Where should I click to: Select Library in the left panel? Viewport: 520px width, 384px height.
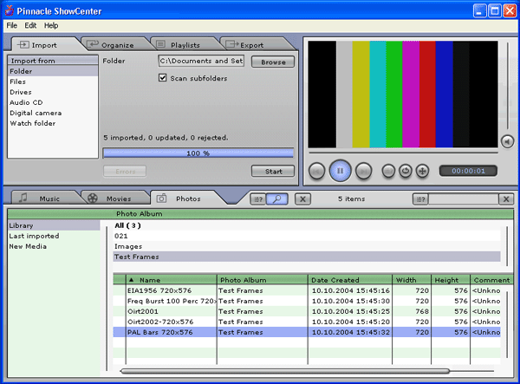(x=54, y=225)
